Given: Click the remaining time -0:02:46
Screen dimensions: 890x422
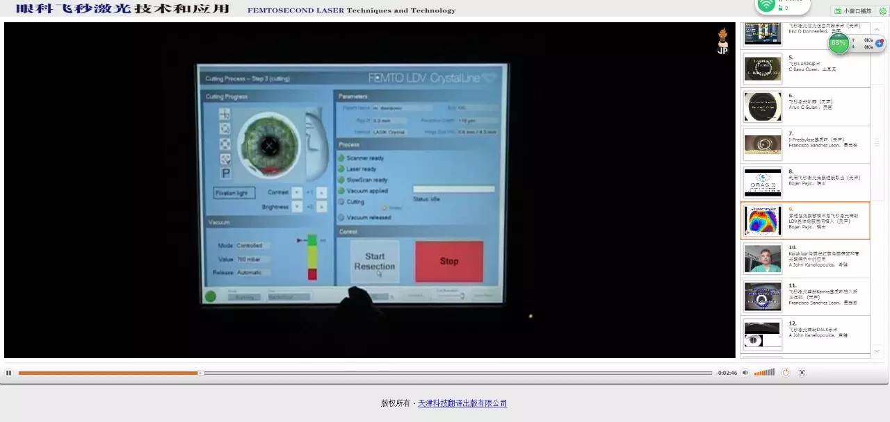Looking at the screenshot, I should (x=727, y=373).
